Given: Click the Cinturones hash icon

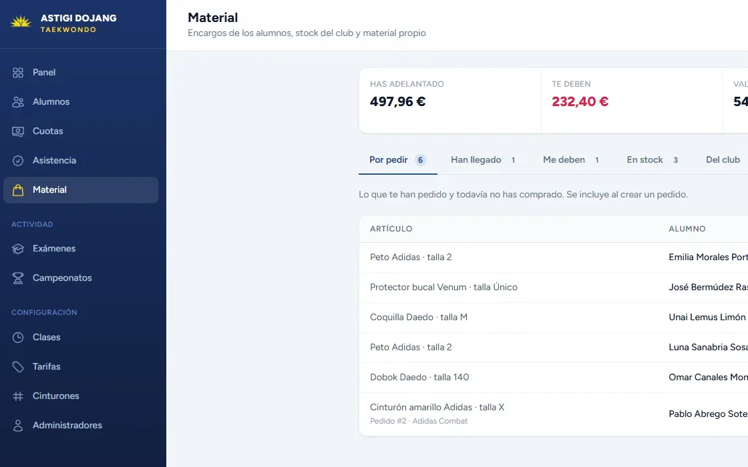Looking at the screenshot, I should click(x=17, y=396).
